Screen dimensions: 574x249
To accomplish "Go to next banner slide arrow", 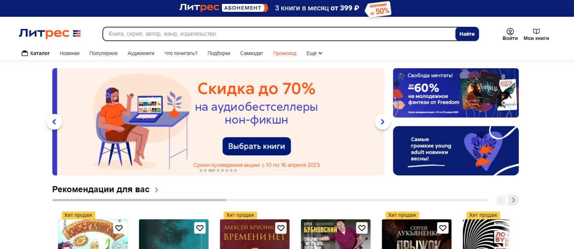I will point(382,122).
